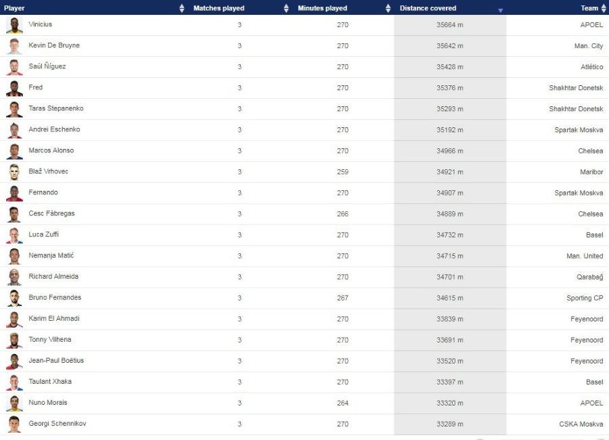
Task: Open Tonny Vilhena's photo
Action: (x=14, y=340)
